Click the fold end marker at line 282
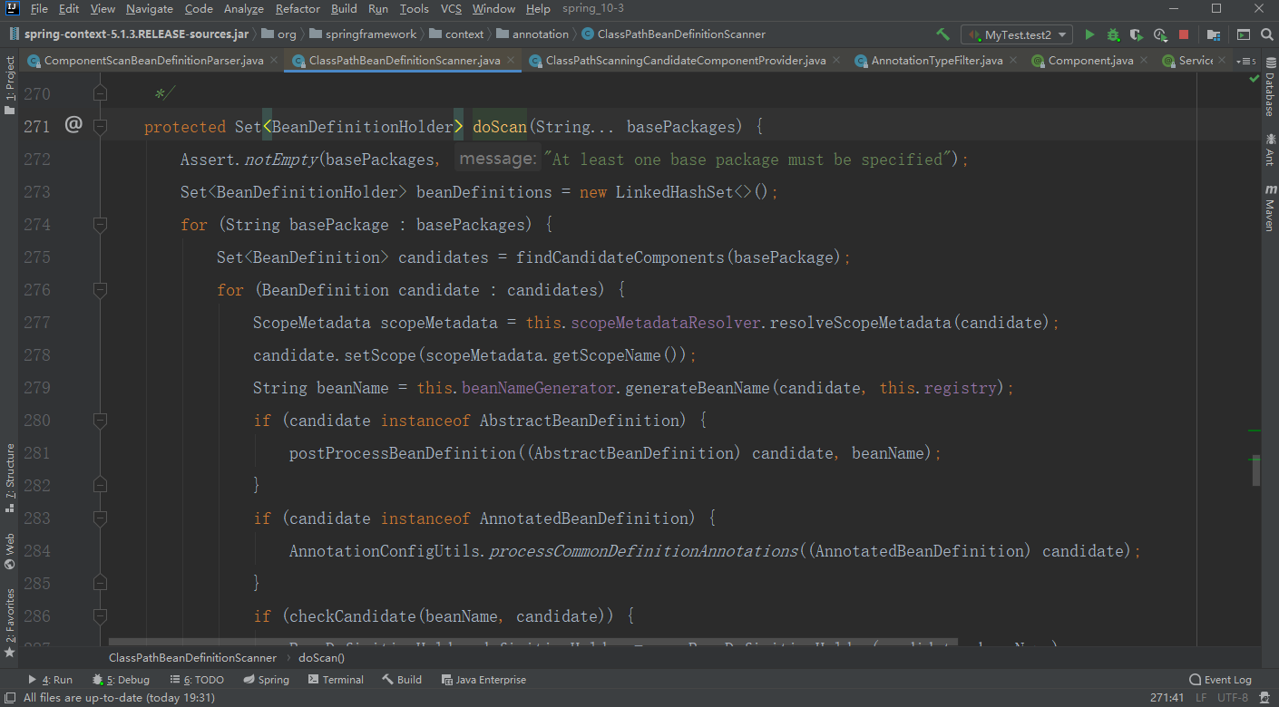Image resolution: width=1279 pixels, height=707 pixels. tap(100, 485)
